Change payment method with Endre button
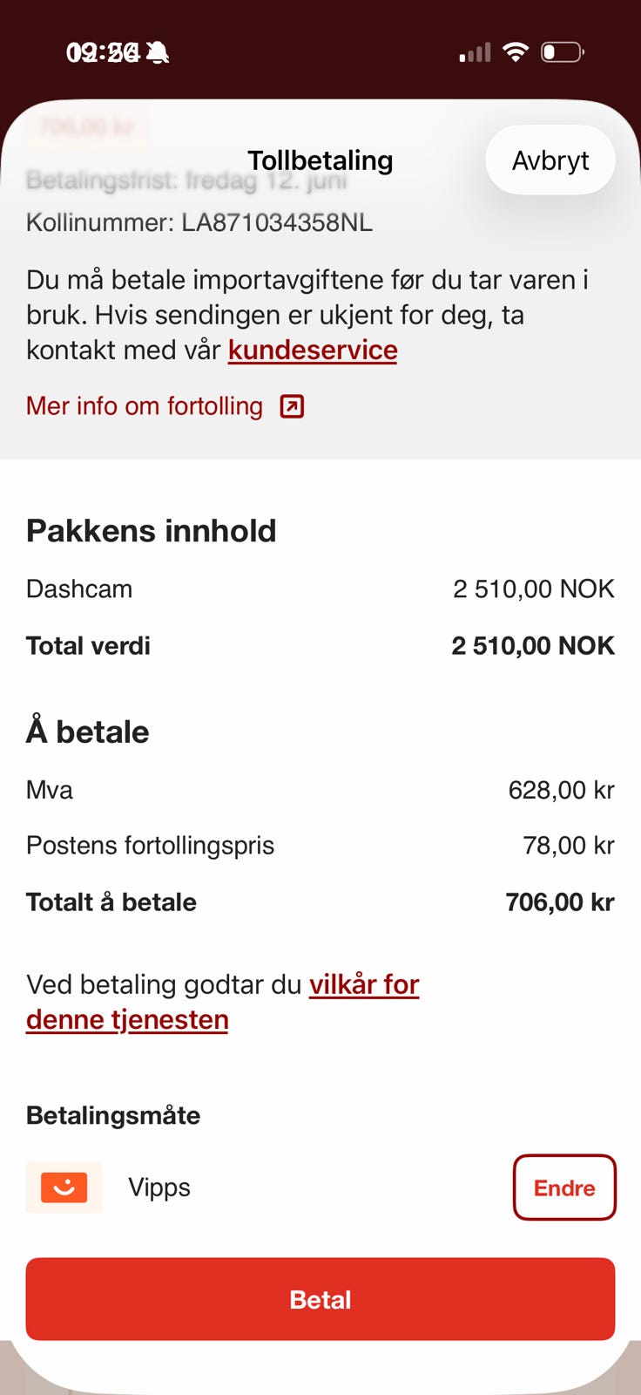This screenshot has width=641, height=1395. click(x=564, y=1187)
